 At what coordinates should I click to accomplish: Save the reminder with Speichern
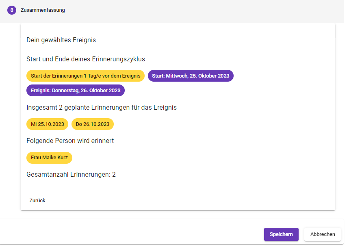click(281, 234)
